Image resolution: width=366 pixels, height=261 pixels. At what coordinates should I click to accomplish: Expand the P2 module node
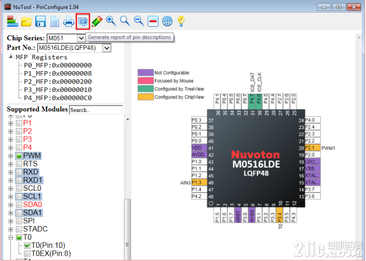[x=11, y=131]
